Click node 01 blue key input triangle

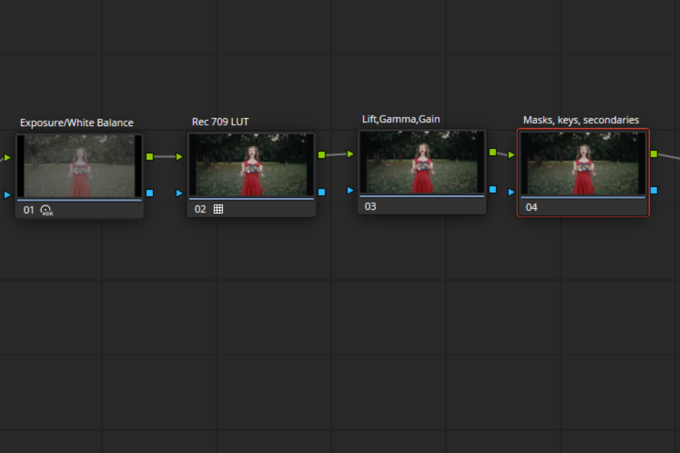click(7, 195)
